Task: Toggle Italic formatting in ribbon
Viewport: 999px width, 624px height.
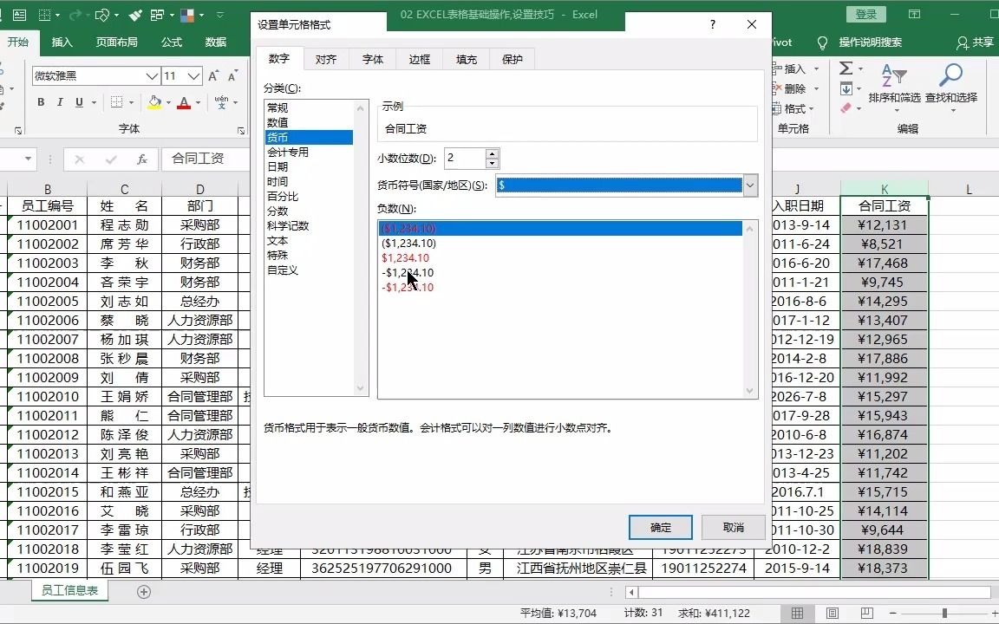Action: (x=60, y=102)
